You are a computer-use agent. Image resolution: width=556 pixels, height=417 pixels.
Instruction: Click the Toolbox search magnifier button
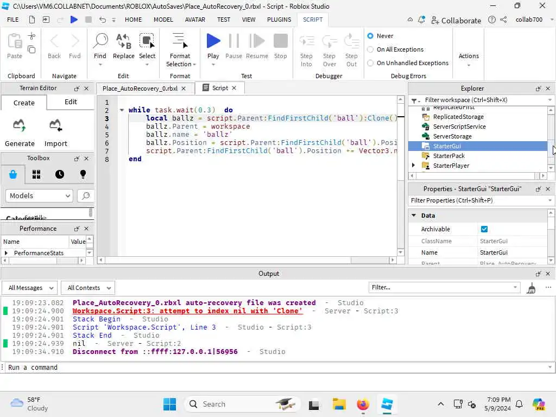click(x=85, y=195)
